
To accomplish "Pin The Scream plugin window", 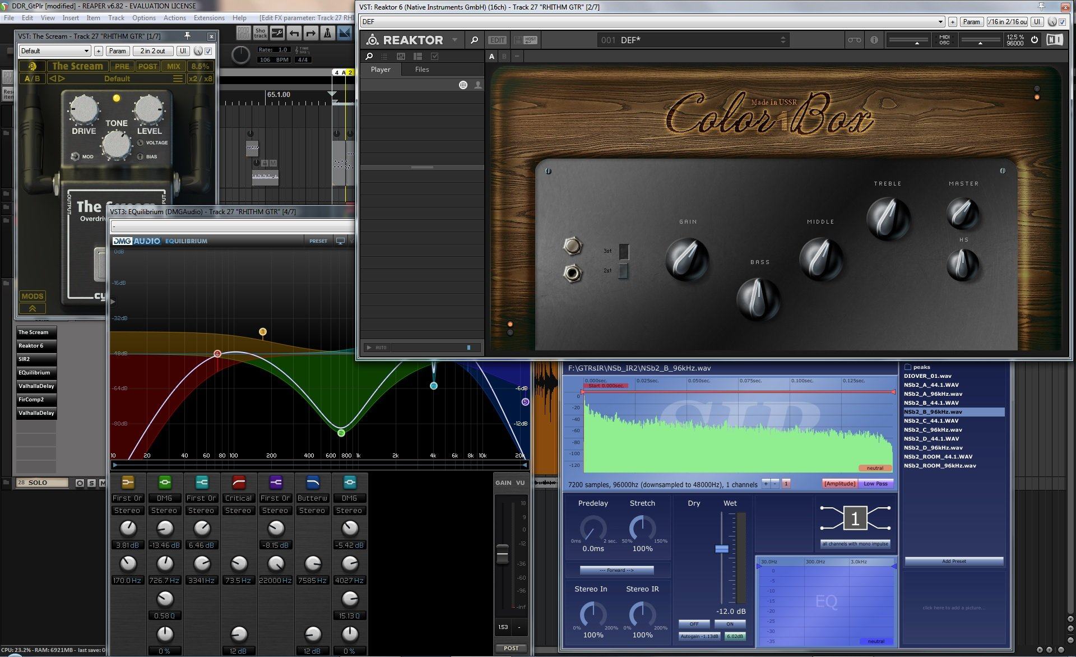I will (x=188, y=36).
